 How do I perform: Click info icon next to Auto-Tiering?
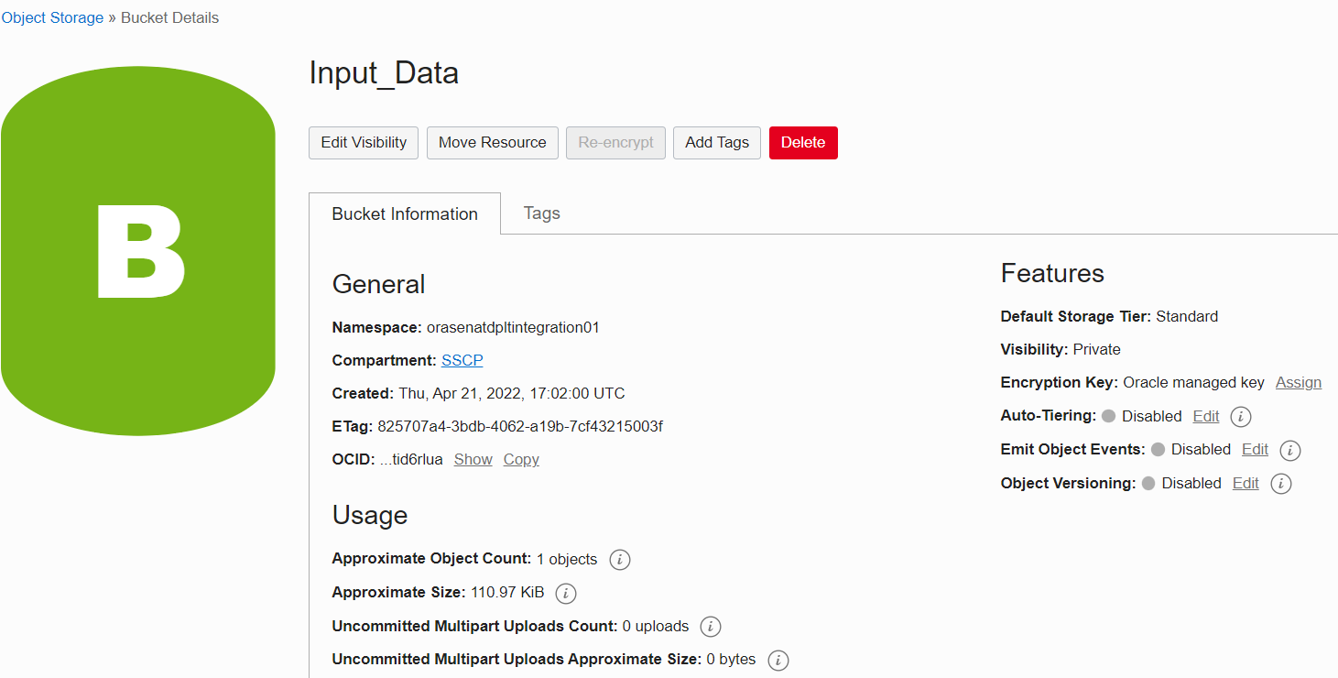pos(1241,417)
